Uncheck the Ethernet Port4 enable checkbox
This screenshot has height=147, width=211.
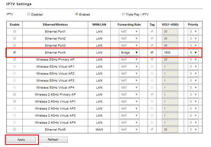click(14, 52)
